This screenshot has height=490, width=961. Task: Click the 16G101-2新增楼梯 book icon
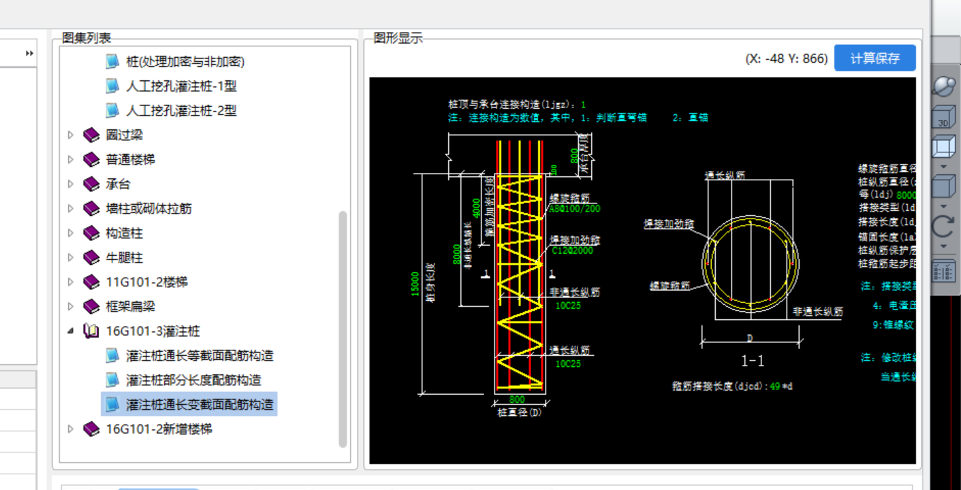[91, 429]
